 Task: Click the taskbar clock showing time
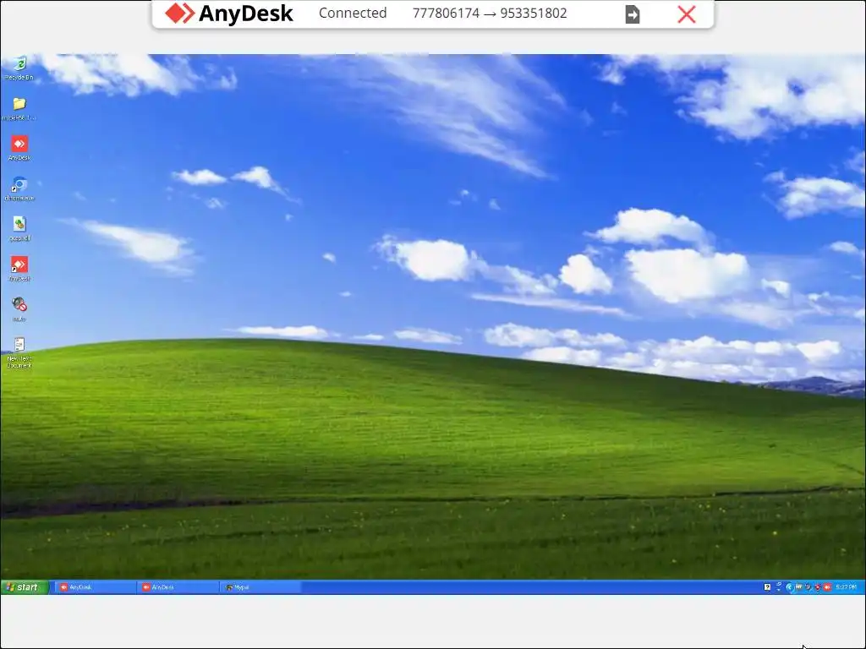846,587
